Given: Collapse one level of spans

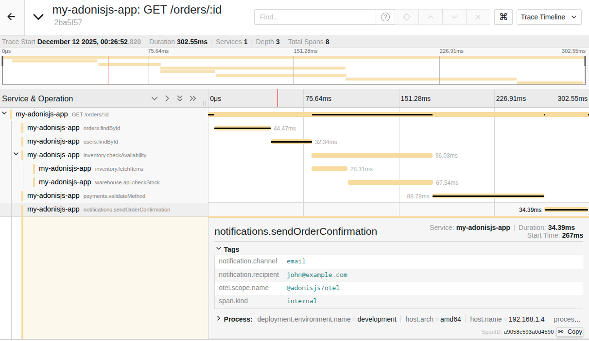Looking at the screenshot, I should point(155,98).
